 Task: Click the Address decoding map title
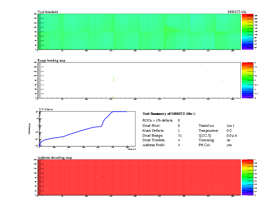(55, 158)
